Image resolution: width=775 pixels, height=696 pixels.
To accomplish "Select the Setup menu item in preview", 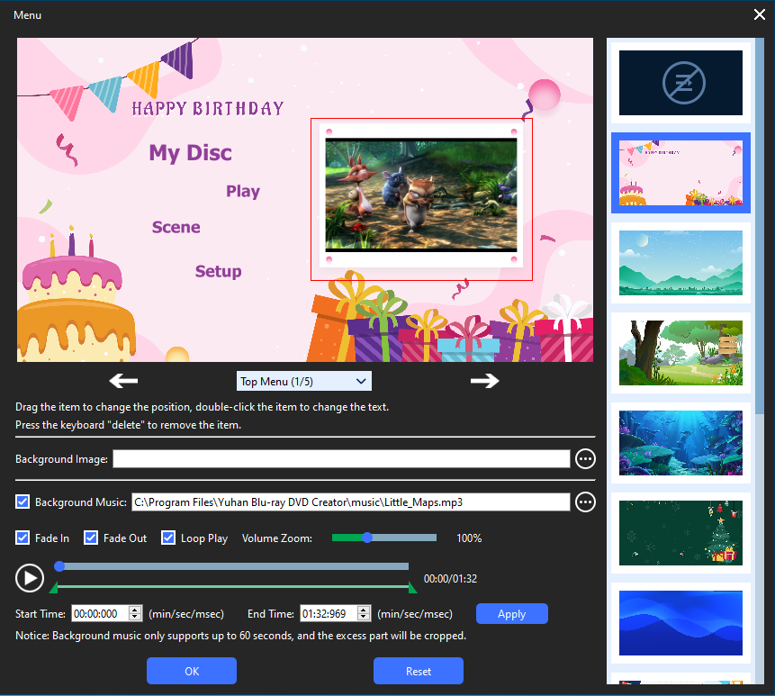I will point(218,271).
